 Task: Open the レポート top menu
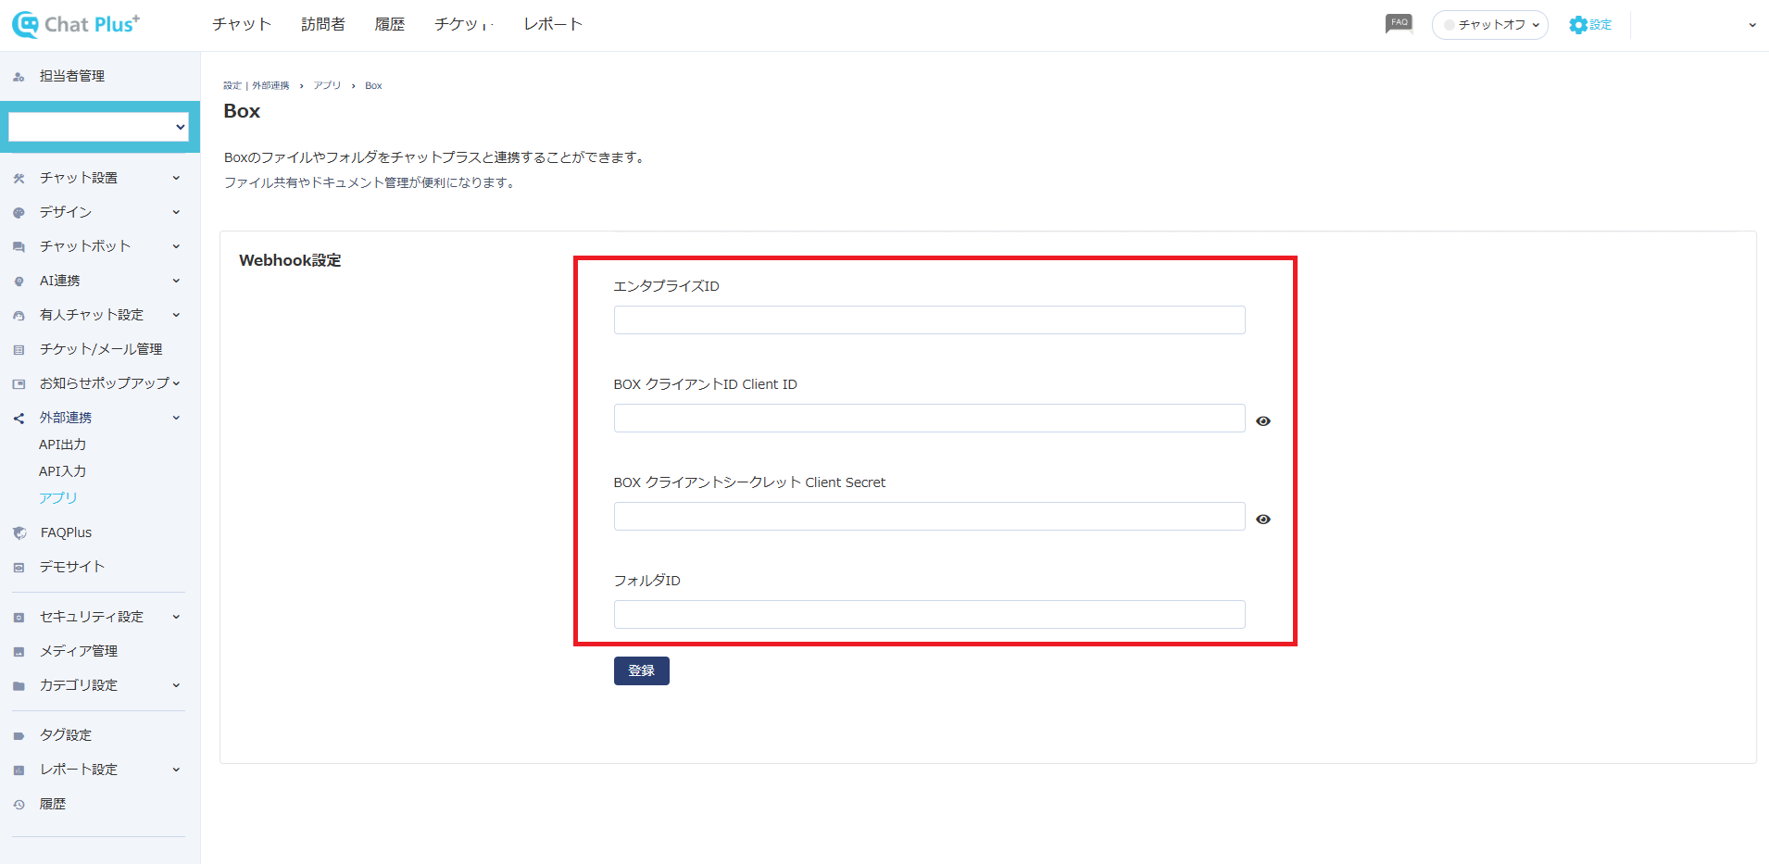point(553,24)
